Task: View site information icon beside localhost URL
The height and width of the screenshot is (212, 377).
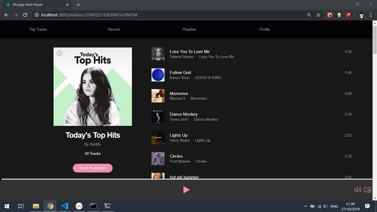Action: 37,15
